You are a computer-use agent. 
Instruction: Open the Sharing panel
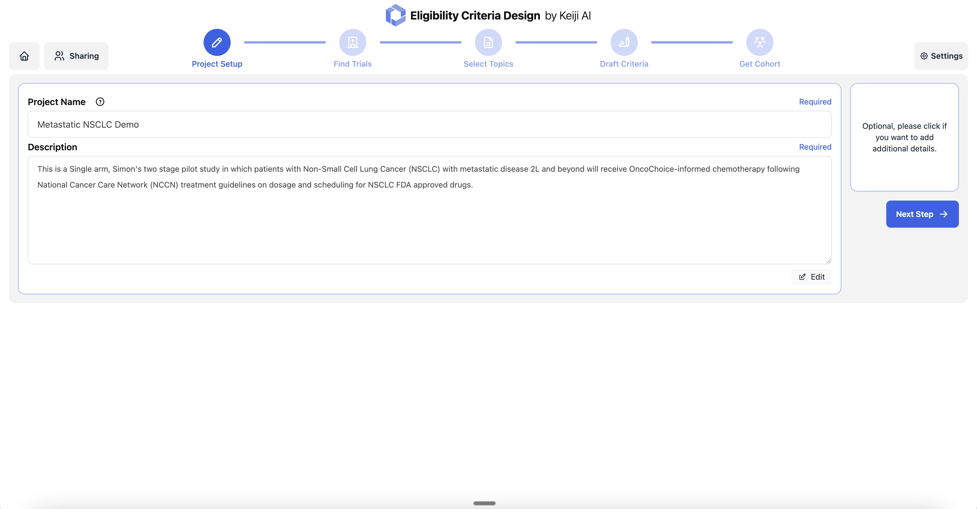click(x=76, y=56)
